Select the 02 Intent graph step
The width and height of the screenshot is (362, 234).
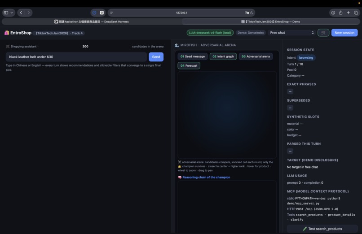pyautogui.click(x=223, y=56)
